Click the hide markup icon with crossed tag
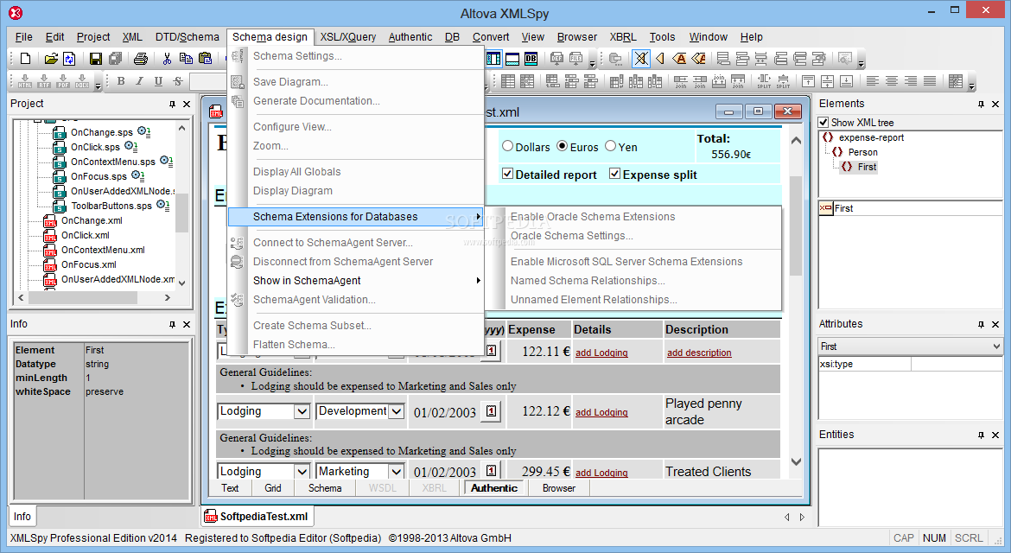The height and width of the screenshot is (553, 1011). 641,59
